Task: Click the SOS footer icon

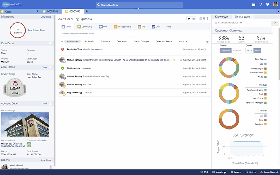Action: (204, 172)
